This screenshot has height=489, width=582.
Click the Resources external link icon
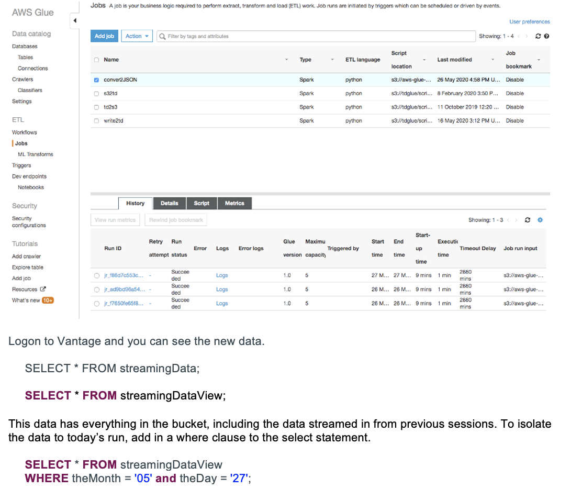[x=43, y=290]
